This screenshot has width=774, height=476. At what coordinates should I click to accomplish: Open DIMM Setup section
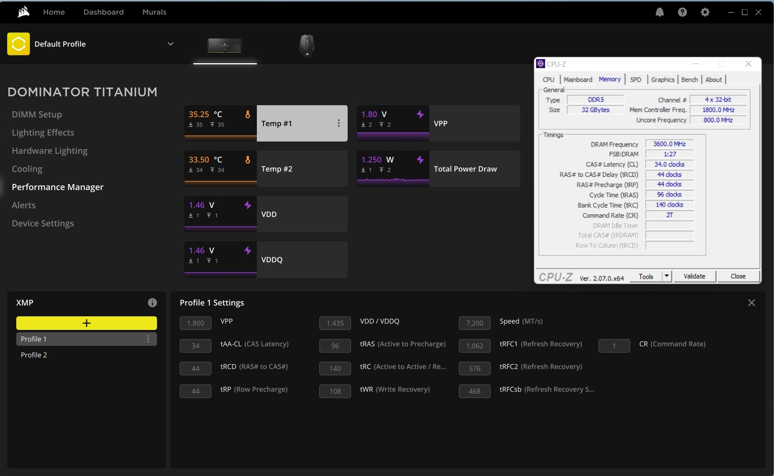37,114
